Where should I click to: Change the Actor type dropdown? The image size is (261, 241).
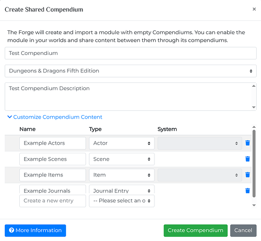(x=122, y=143)
